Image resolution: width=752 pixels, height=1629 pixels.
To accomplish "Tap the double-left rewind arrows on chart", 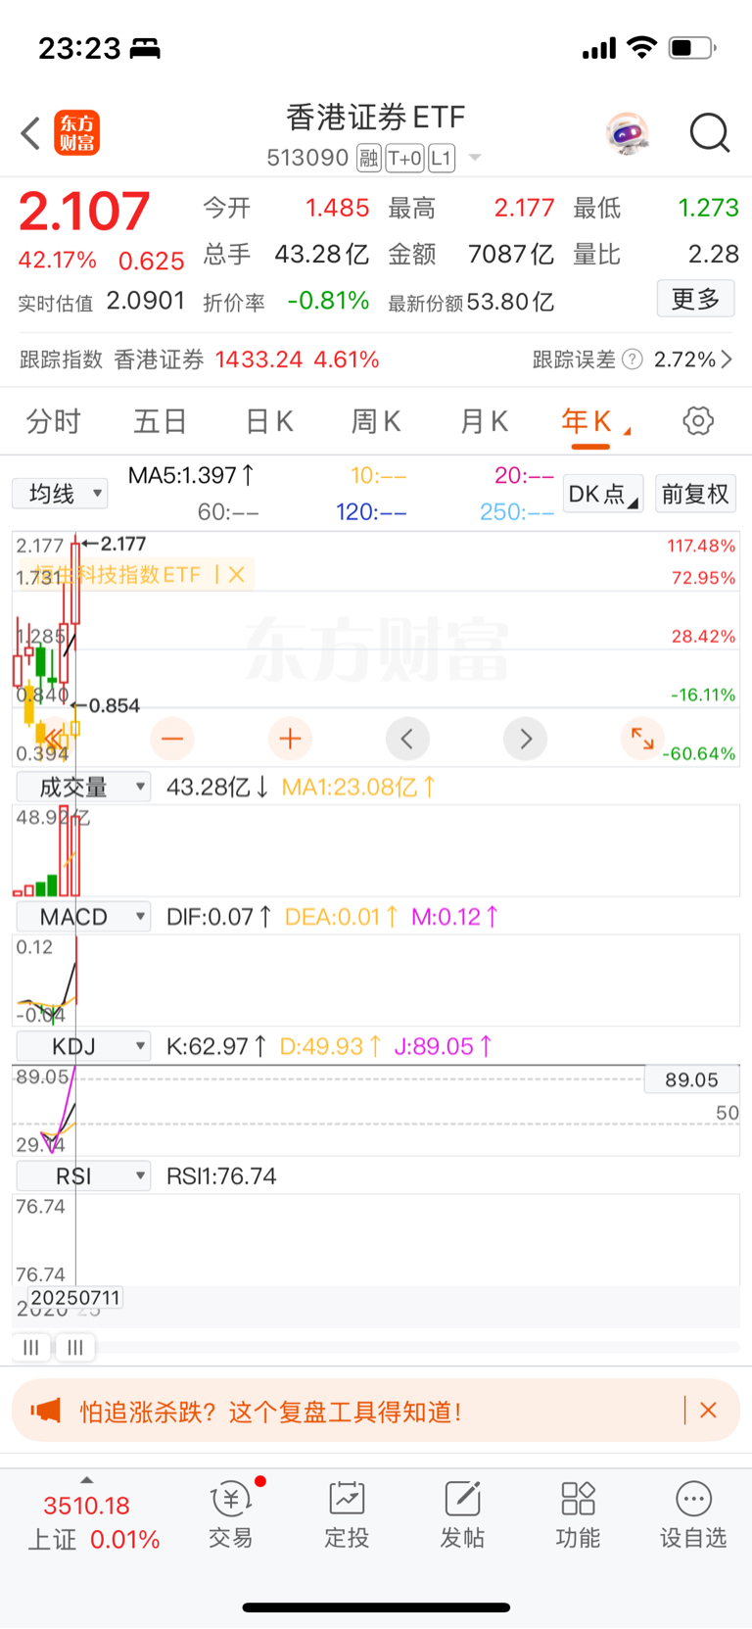I will point(55,739).
